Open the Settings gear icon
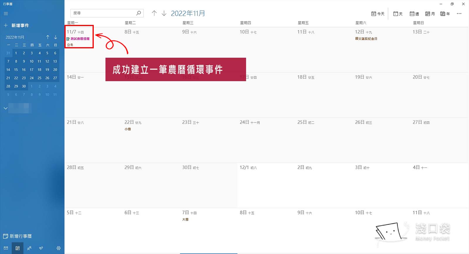Viewport: 469px width, 254px height. 59,248
